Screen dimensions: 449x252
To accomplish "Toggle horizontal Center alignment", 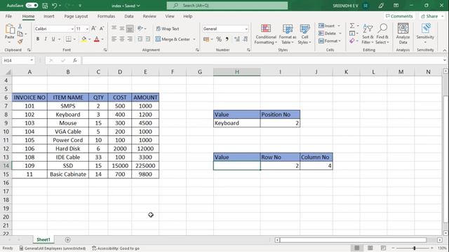I will [122, 39].
